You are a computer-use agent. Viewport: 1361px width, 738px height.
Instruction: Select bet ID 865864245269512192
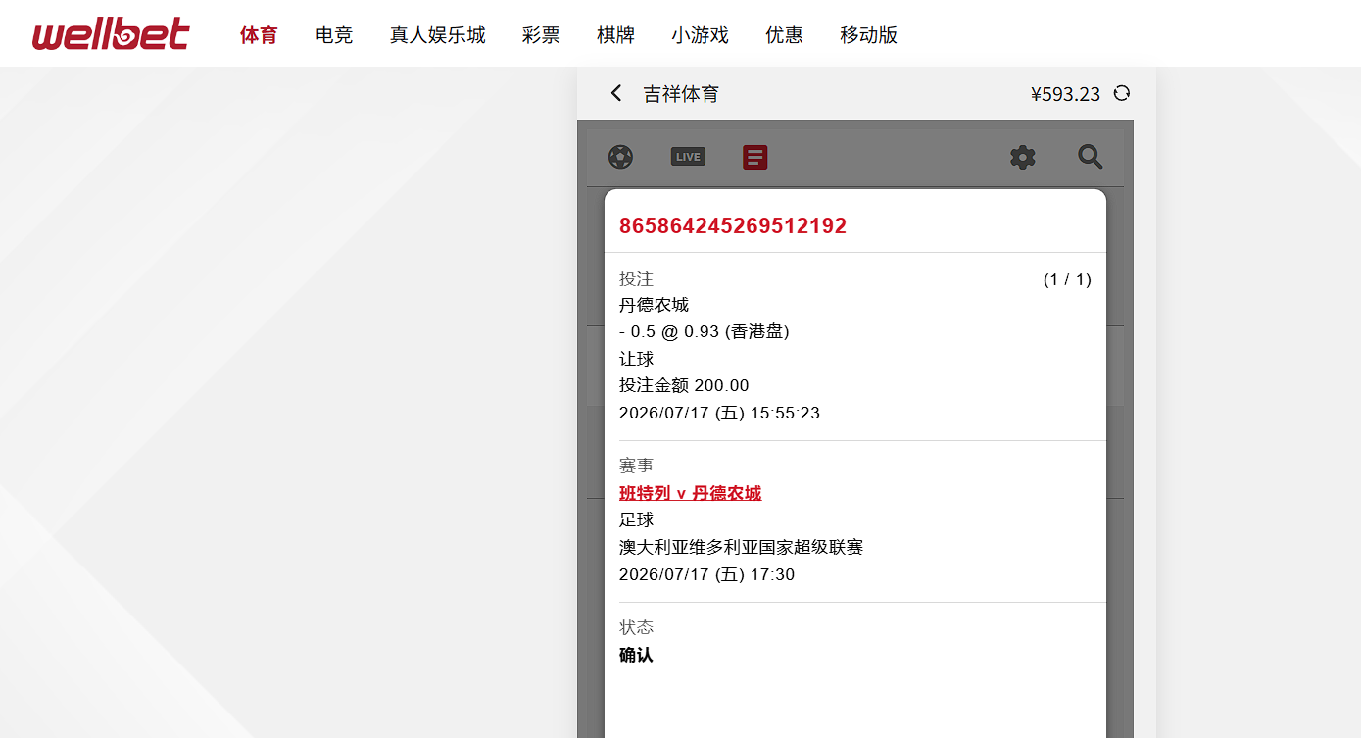click(733, 226)
